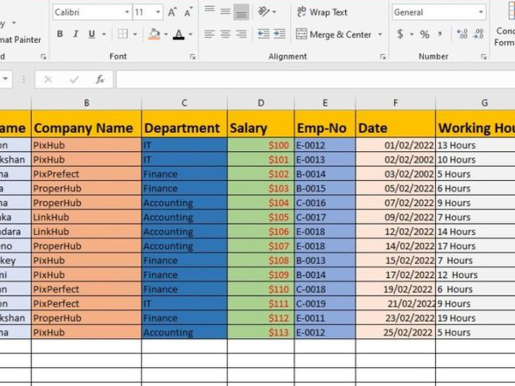This screenshot has width=515, height=386.
Task: Select cell 19 Hours
Action: [x=475, y=318]
